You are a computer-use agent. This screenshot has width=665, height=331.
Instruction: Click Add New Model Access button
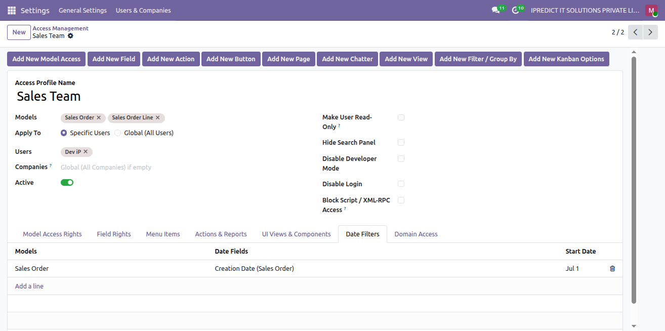(x=47, y=59)
